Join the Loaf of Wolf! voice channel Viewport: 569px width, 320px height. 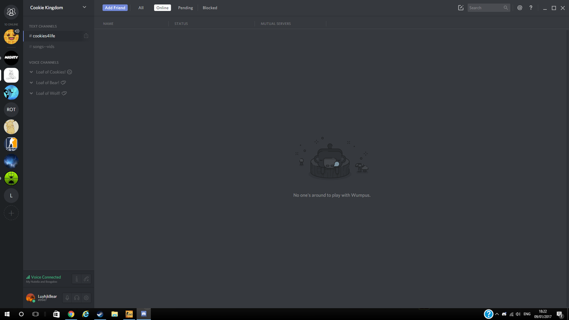pyautogui.click(x=51, y=93)
